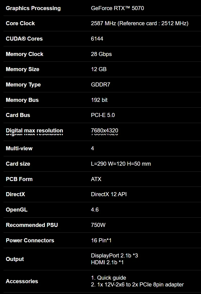Click the GeForce RTX 5070 value

pos(117,8)
